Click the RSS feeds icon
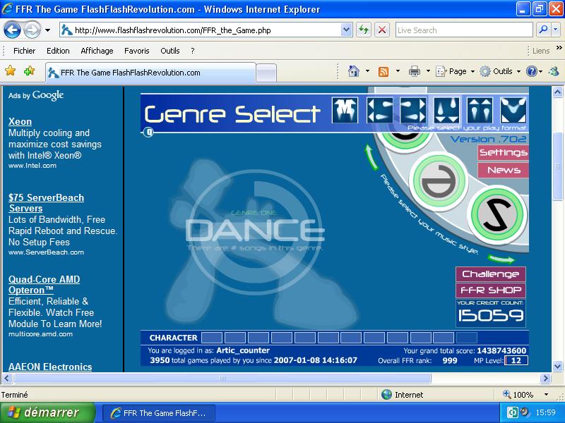 (x=383, y=71)
